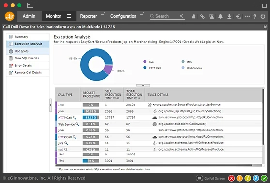Click the power logout icon
This screenshot has height=183, width=270.
click(263, 16)
